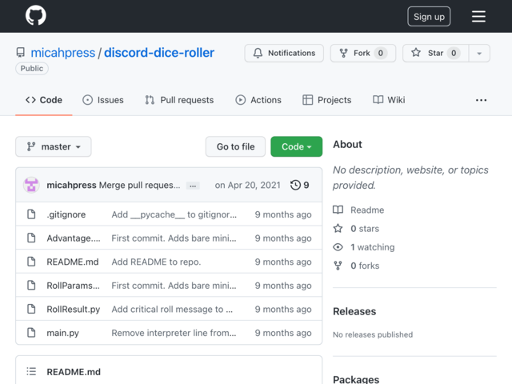Image resolution: width=512 pixels, height=384 pixels.
Task: Click the Notifications button
Action: coord(284,53)
